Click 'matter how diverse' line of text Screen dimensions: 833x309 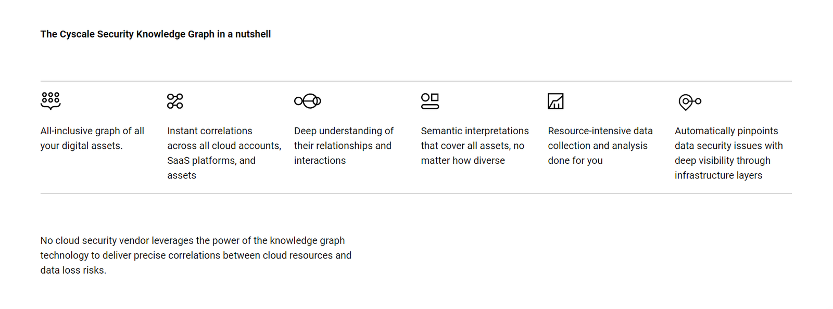(x=463, y=161)
